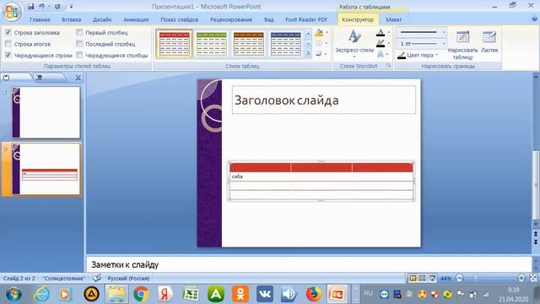Viewport: 540px width, 304px height.
Task: Open Odnoklassniki app from taskbar
Action: point(240,294)
